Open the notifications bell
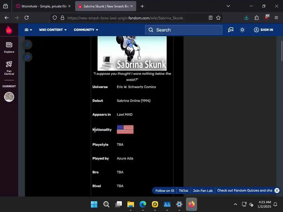283x212 pixels. [276, 204]
